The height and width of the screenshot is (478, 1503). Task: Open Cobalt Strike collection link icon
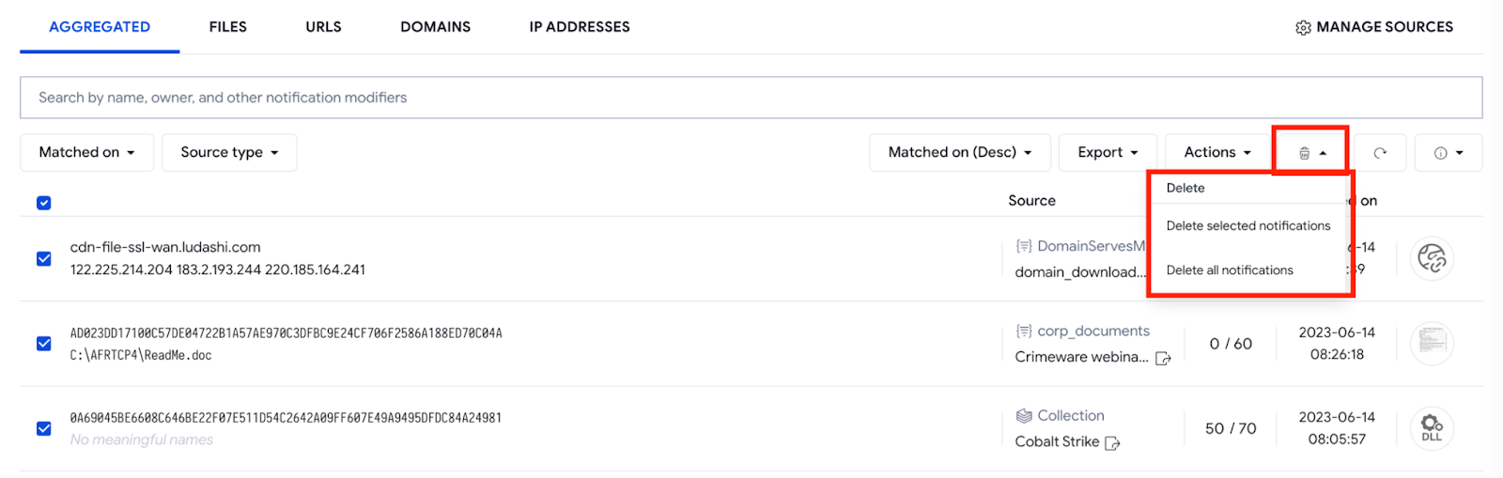point(1113,442)
